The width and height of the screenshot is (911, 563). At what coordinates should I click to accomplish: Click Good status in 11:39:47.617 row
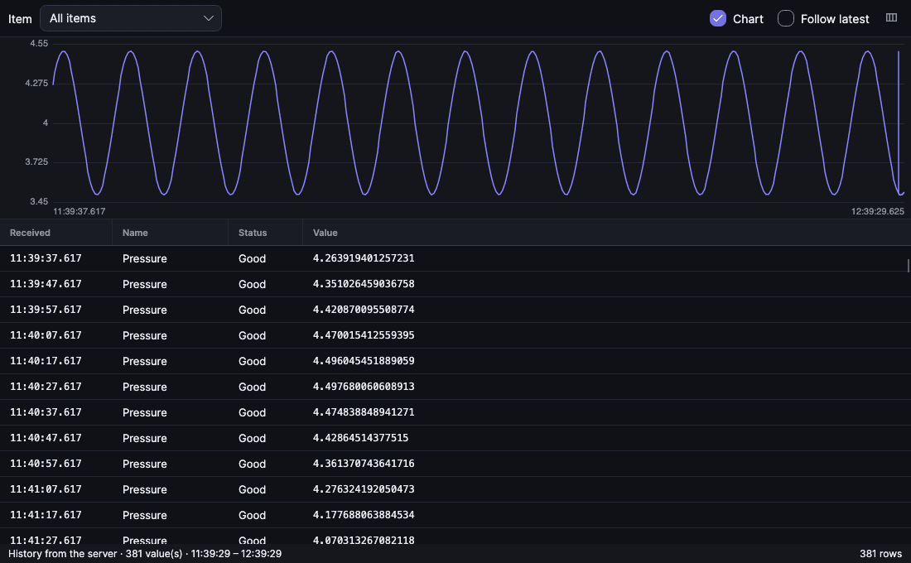pyautogui.click(x=252, y=284)
